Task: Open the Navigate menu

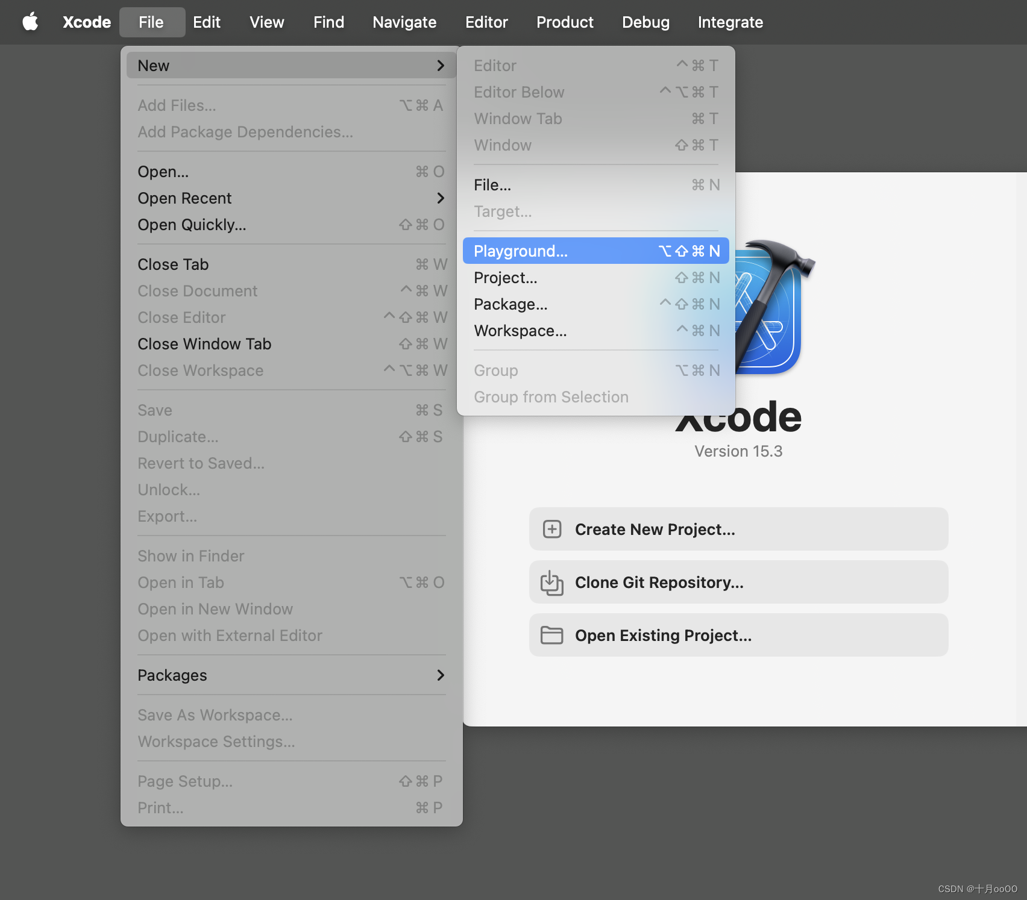Action: pos(404,22)
